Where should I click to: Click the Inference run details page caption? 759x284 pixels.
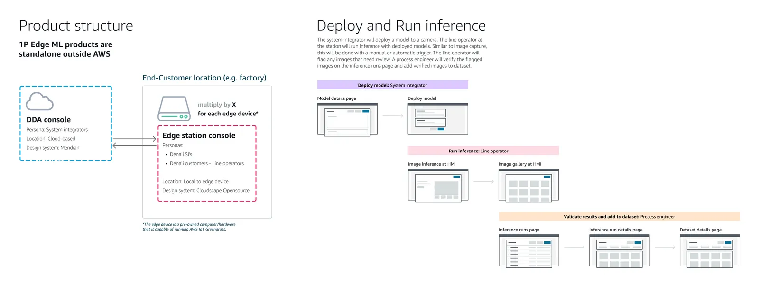tap(616, 230)
